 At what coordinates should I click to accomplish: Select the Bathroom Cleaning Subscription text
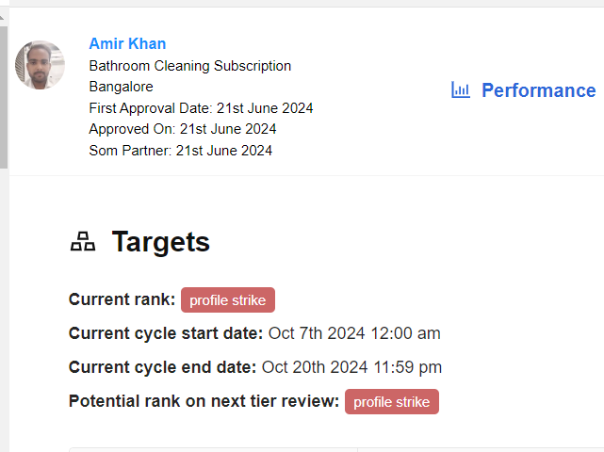coord(190,66)
